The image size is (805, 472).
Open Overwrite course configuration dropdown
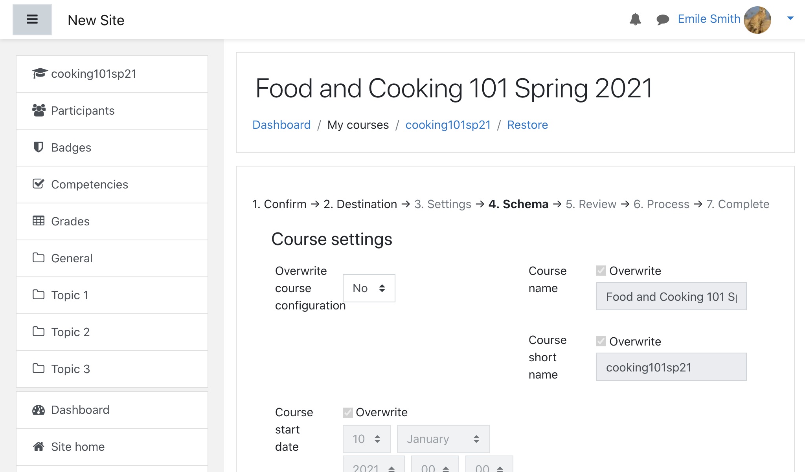click(369, 288)
